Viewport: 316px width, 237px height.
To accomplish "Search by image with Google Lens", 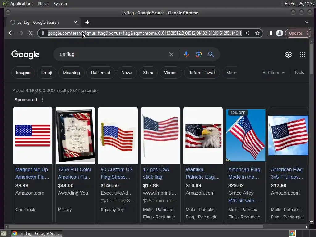I will click(x=198, y=54).
